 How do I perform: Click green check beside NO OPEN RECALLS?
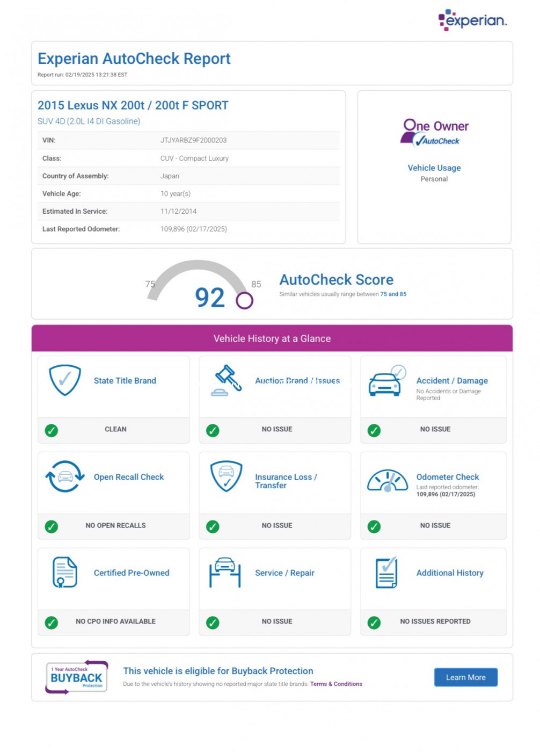(x=52, y=526)
